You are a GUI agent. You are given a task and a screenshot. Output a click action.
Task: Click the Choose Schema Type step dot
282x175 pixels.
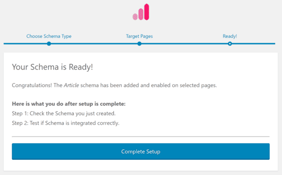[49, 44]
